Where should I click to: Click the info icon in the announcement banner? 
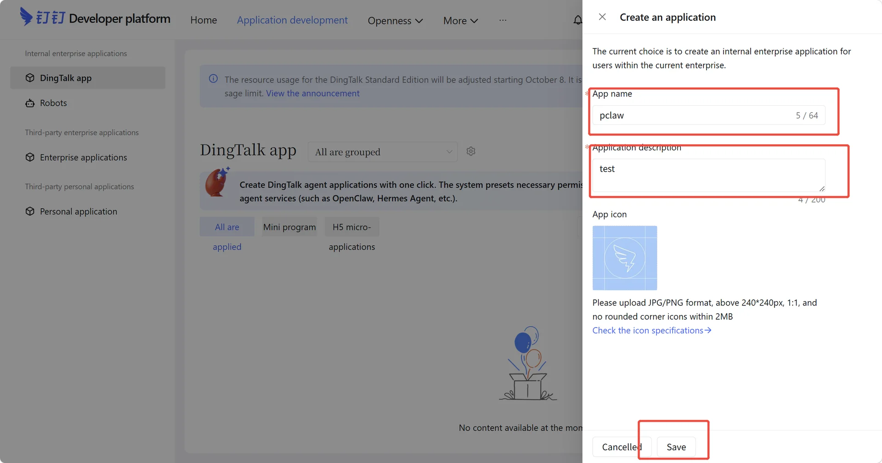pyautogui.click(x=213, y=79)
